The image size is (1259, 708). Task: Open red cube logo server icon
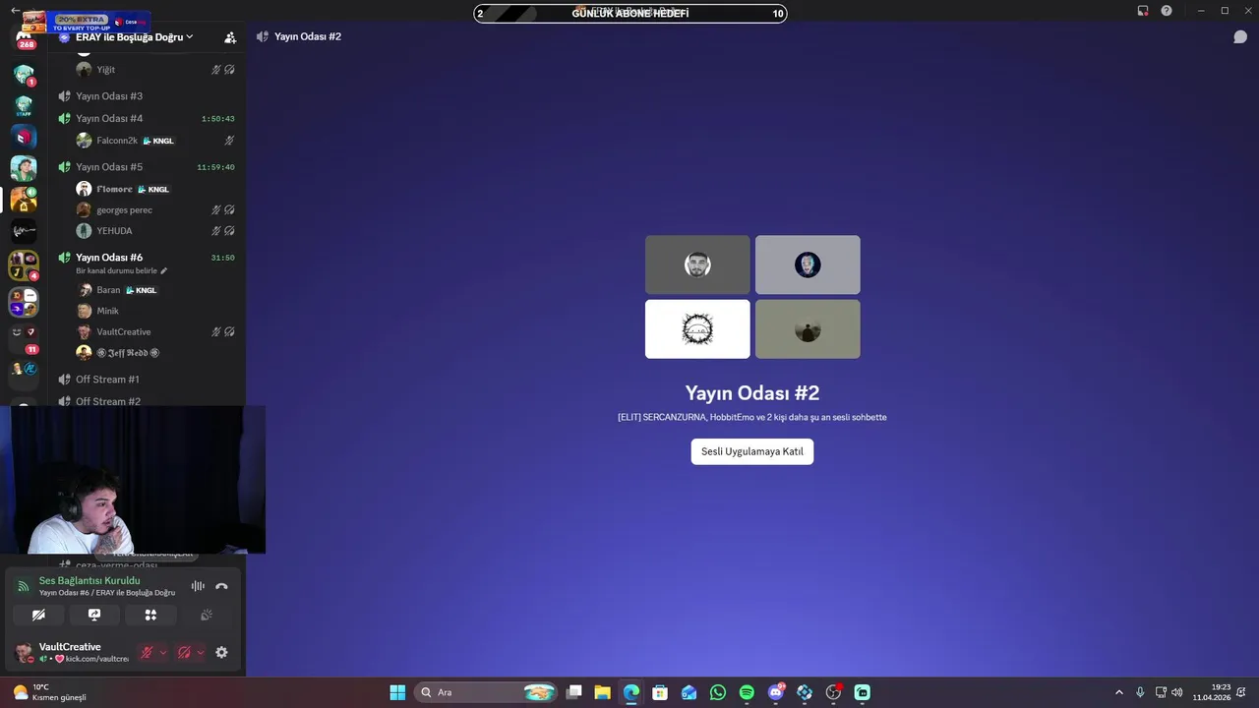click(x=24, y=137)
